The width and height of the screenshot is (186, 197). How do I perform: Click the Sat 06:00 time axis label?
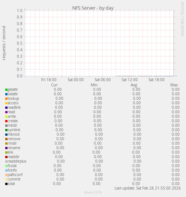click(103, 80)
